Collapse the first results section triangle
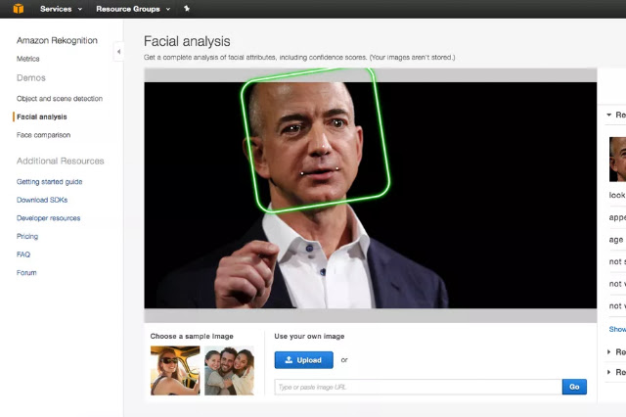 pos(608,115)
